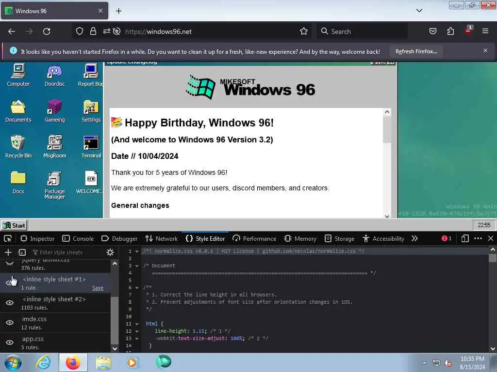This screenshot has height=372, width=497.
Task: Expand more devtools tabs chevron
Action: [x=414, y=238]
